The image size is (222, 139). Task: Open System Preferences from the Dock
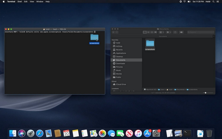(x=156, y=133)
